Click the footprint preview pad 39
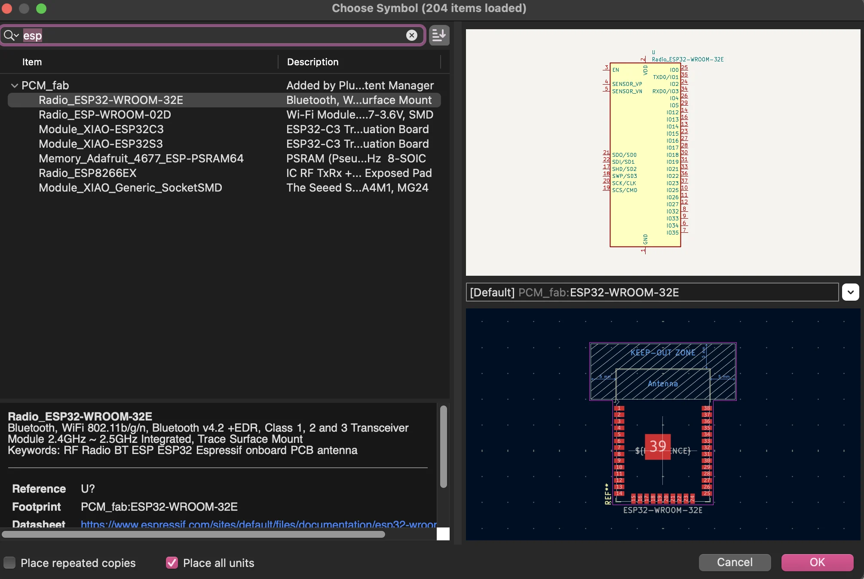The image size is (864, 579). pyautogui.click(x=658, y=447)
